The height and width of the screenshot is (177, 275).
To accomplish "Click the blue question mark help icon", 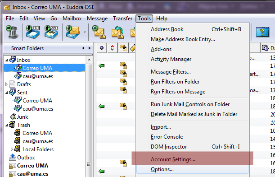I will [262, 32].
